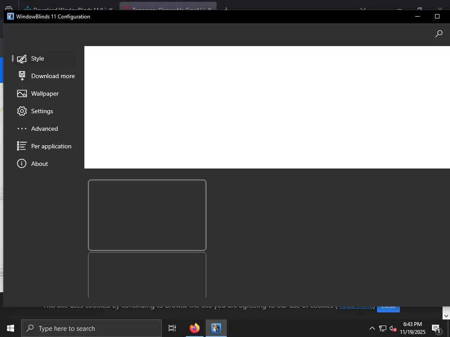Show the About page
The height and width of the screenshot is (337, 450).
[x=44, y=164]
